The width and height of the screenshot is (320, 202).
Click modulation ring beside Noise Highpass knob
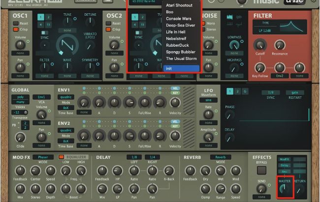point(242,64)
